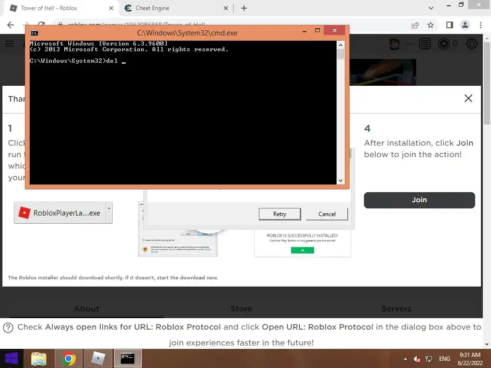Open the Chrome profile avatar menu
This screenshot has width=491, height=368.
(465, 25)
